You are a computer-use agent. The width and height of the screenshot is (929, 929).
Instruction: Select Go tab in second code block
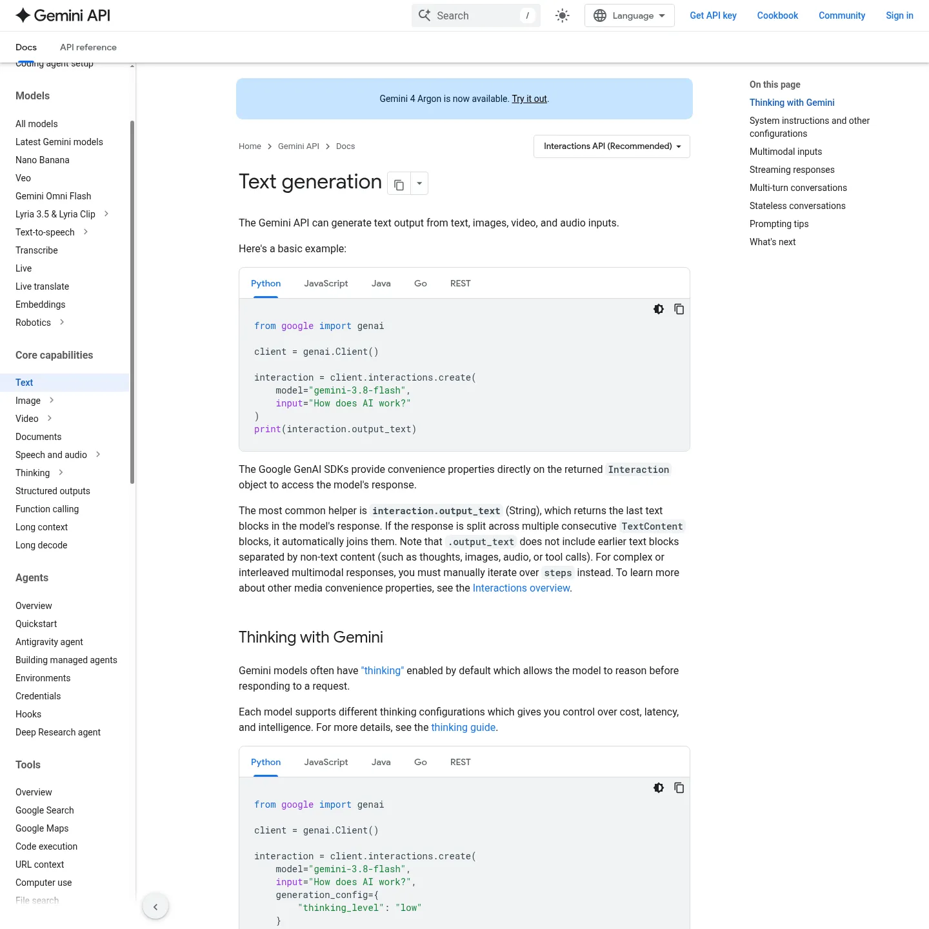pos(421,762)
